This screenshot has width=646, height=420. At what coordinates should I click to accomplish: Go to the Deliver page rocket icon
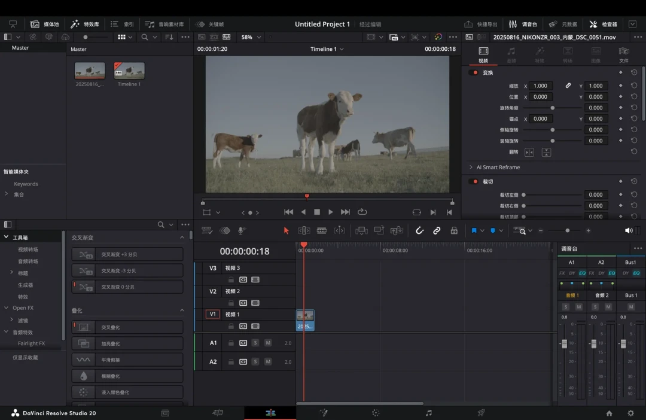tap(481, 413)
